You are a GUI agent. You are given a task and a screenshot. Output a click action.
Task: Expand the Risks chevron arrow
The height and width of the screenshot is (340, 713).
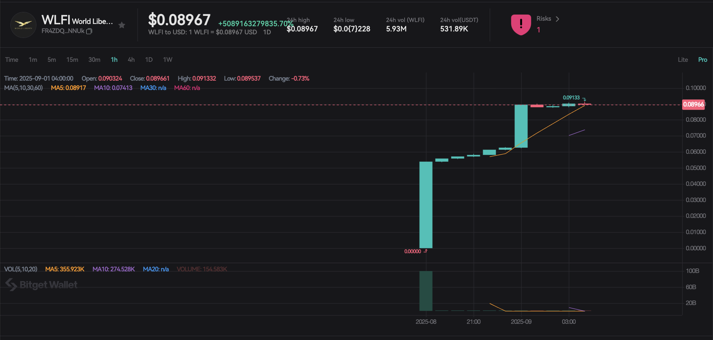pos(557,19)
